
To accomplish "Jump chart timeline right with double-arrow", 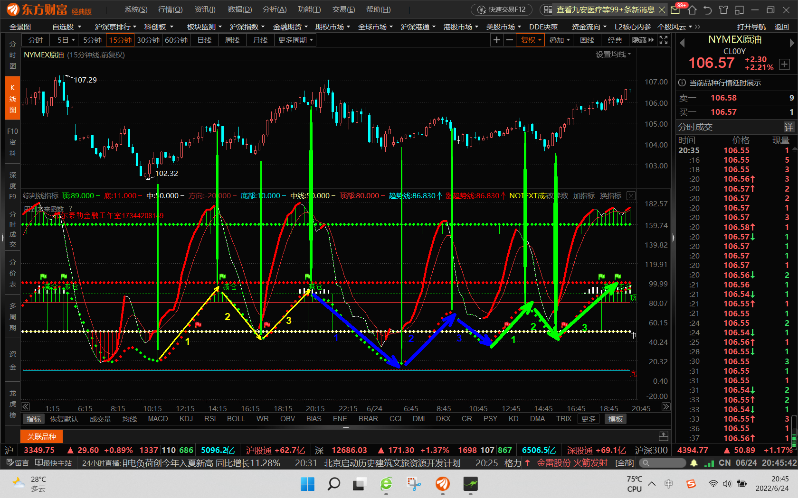I will tap(666, 406).
